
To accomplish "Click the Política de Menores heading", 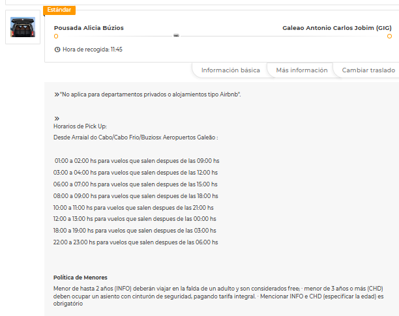I will [x=80, y=278].
